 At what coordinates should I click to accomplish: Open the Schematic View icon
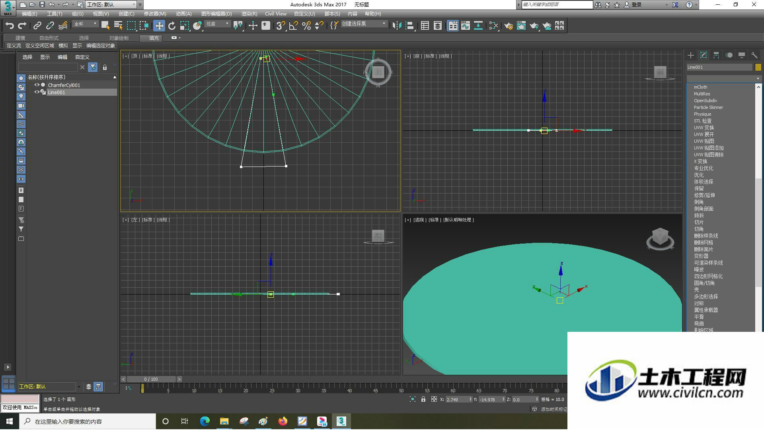[x=478, y=26]
